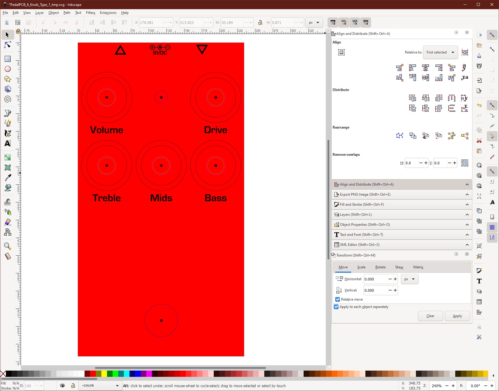This screenshot has width=499, height=391.
Task: Select the Rectangle tool
Action: pos(8,59)
